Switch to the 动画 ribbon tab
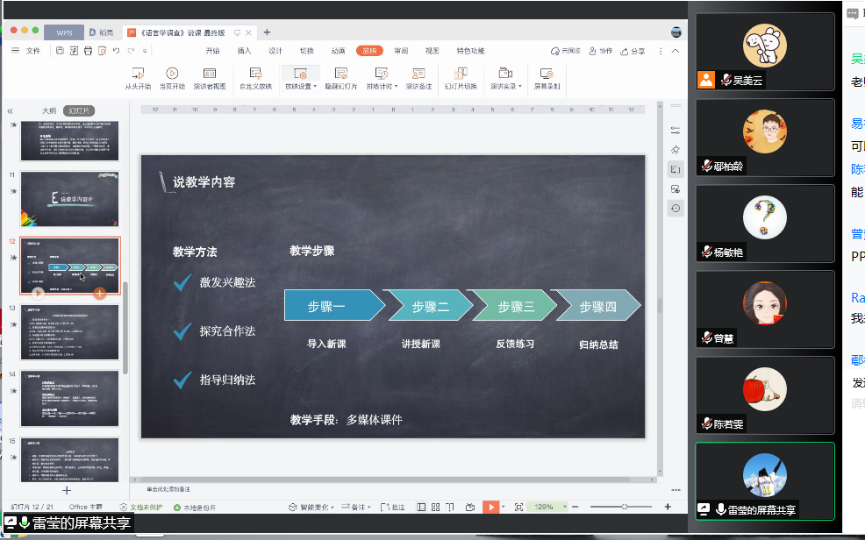865x540 pixels. [x=338, y=51]
